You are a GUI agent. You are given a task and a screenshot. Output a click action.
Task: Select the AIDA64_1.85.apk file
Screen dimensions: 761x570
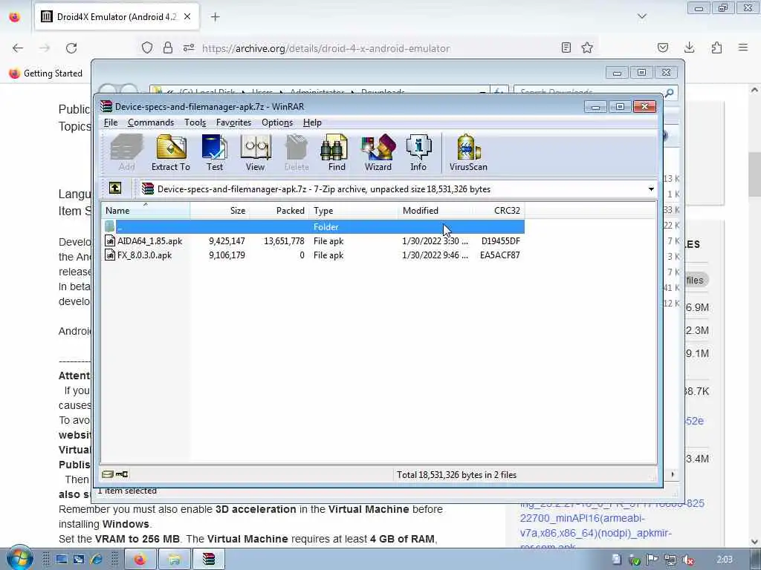[x=149, y=241]
